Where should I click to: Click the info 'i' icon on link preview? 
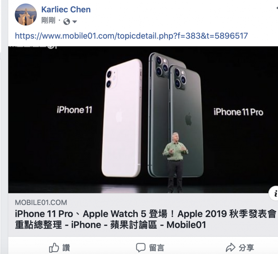click(x=274, y=193)
